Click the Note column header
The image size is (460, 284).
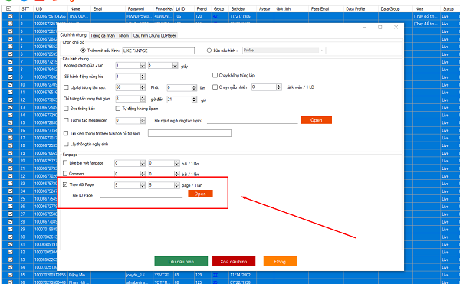tap(426, 8)
